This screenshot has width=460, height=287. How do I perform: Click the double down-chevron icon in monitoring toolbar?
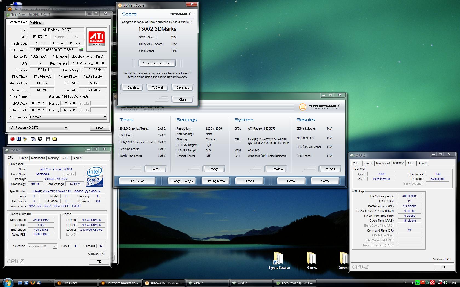(x=40, y=139)
